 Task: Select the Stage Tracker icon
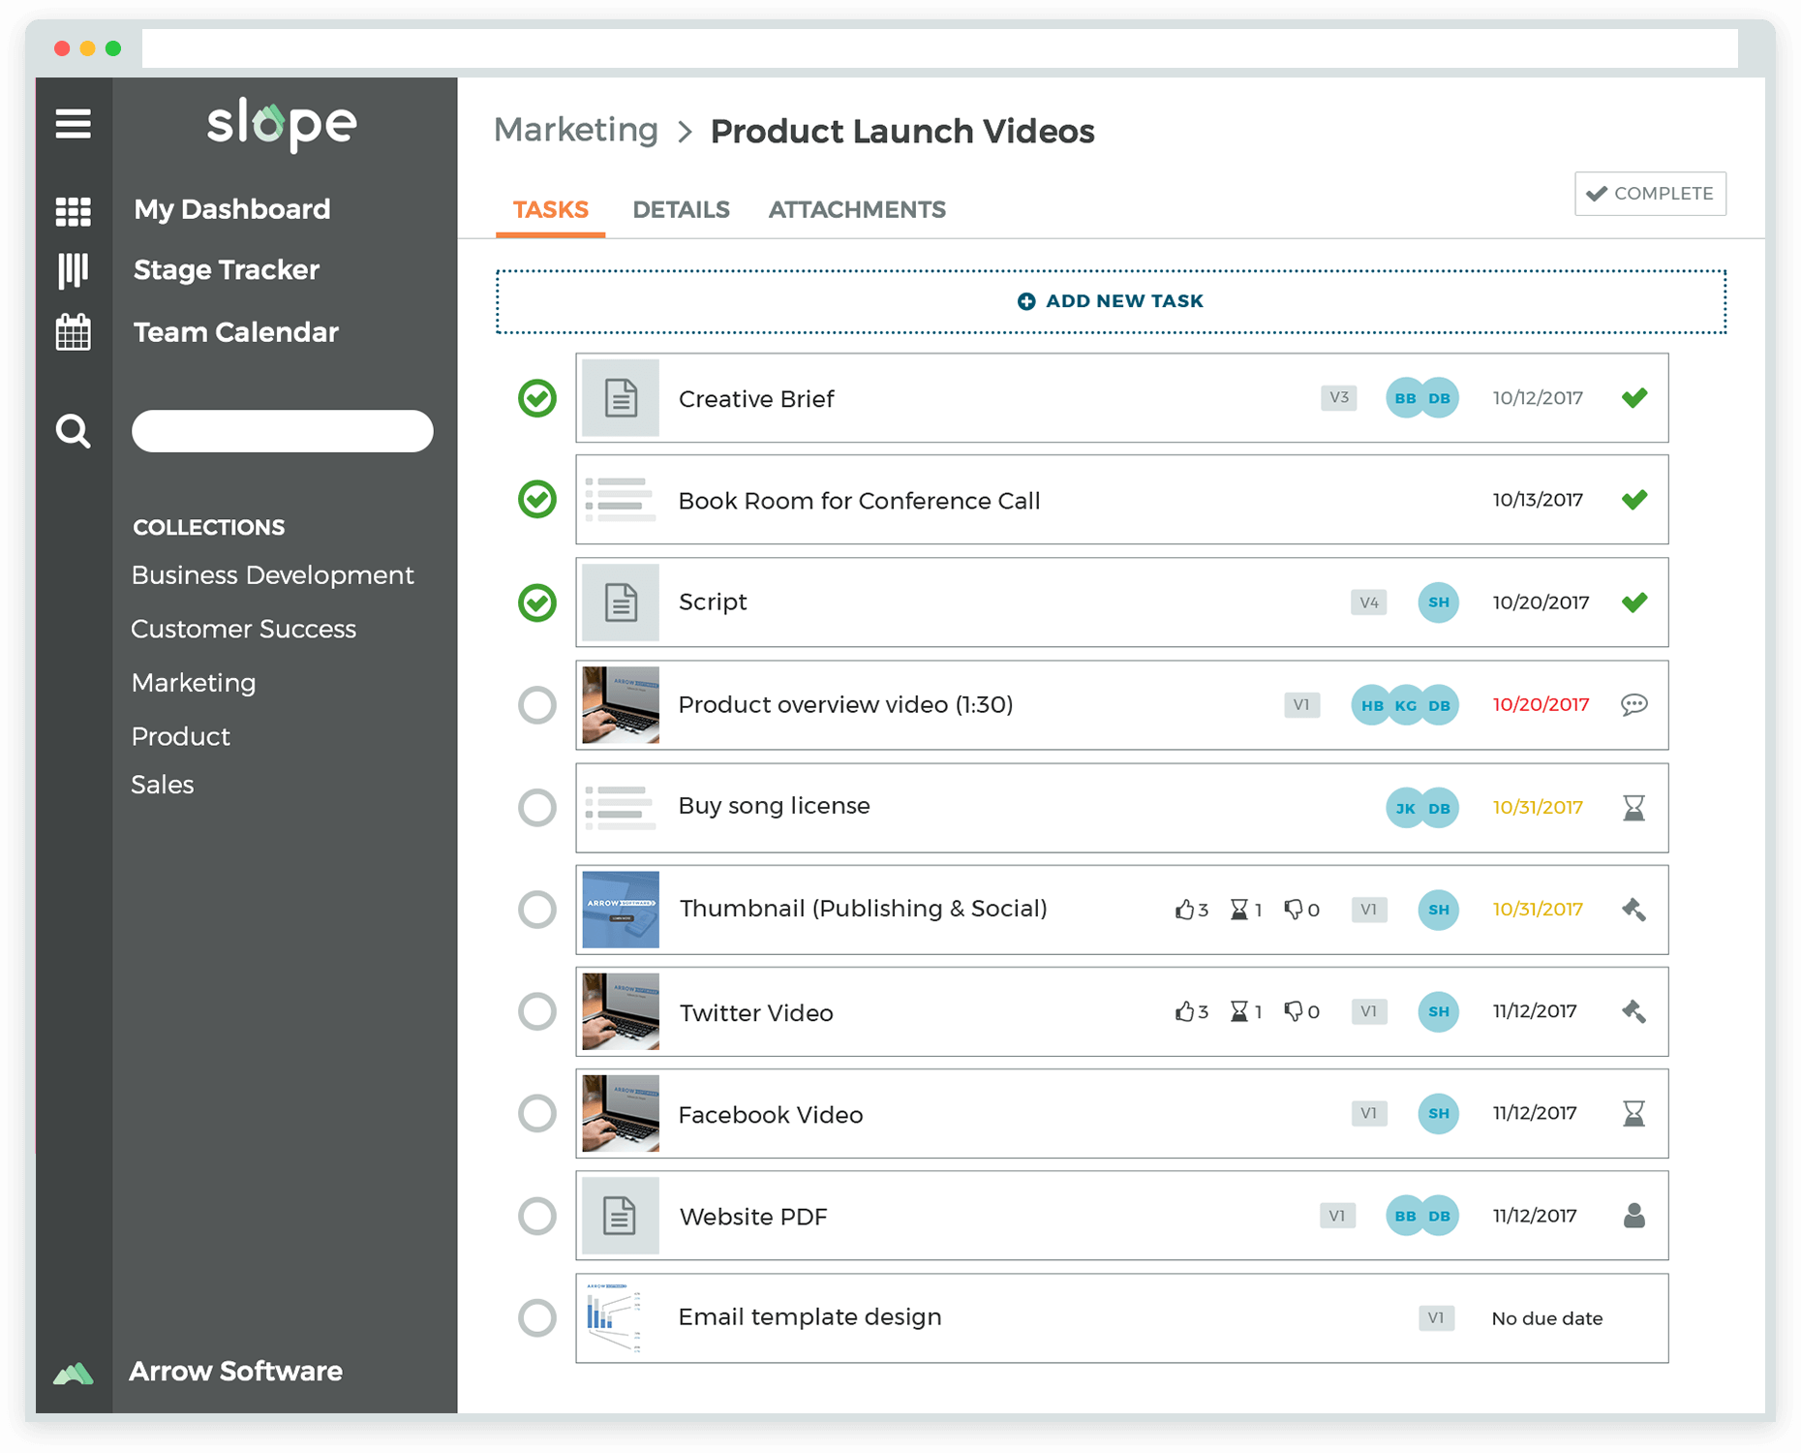click(74, 270)
